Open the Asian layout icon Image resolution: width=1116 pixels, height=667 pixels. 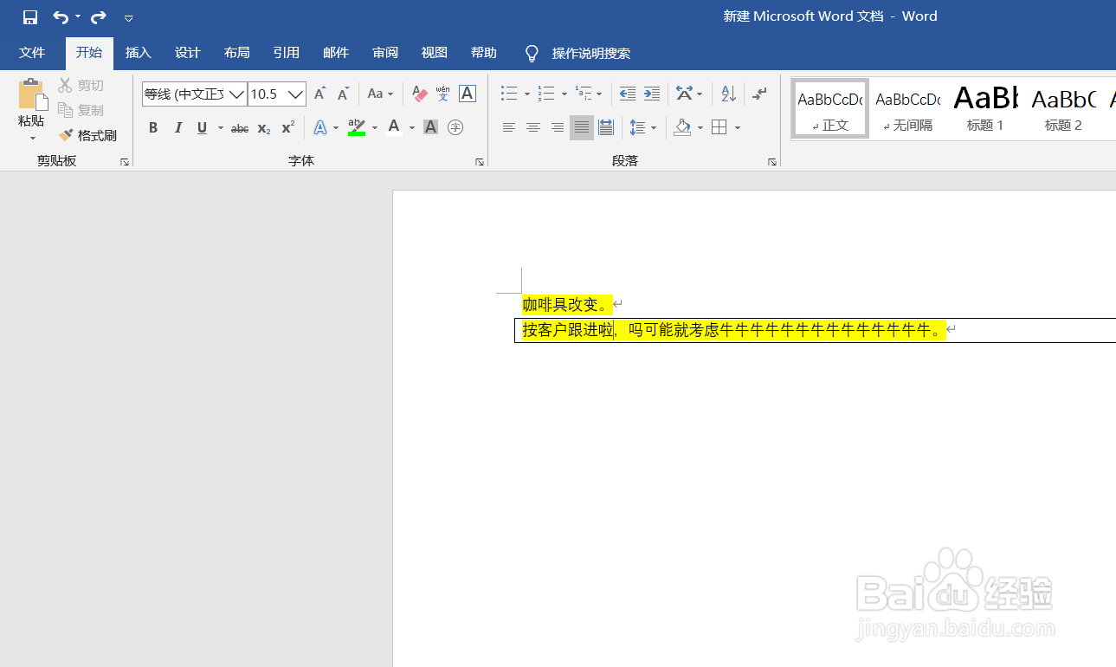684,94
